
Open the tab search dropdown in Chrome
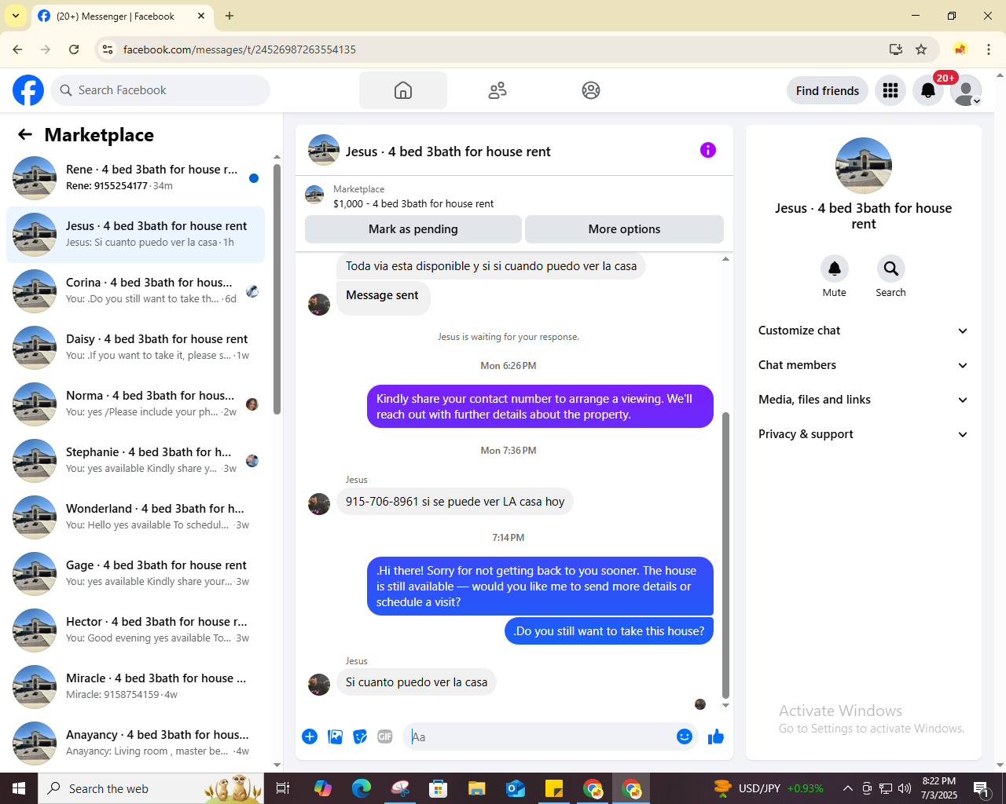[x=15, y=16]
